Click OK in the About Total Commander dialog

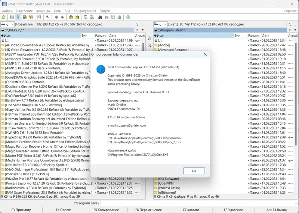[x=194, y=171]
